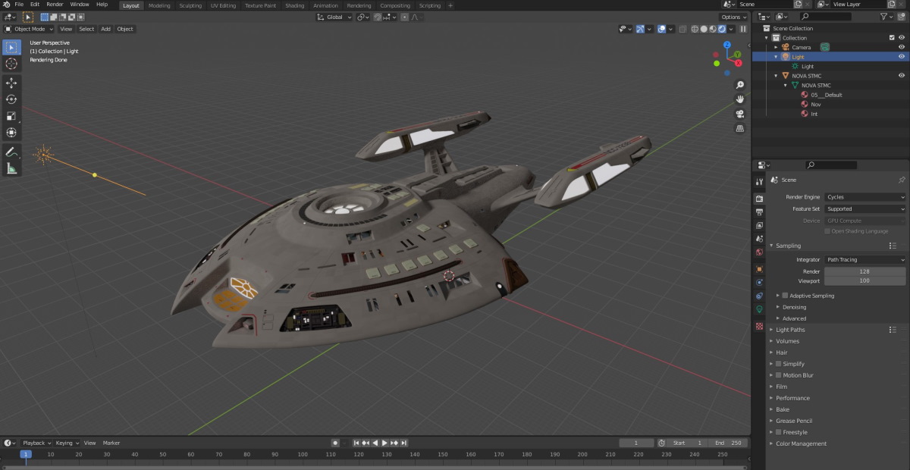
Task: Open the Integrator Path Tracing dropdown
Action: (x=865, y=259)
